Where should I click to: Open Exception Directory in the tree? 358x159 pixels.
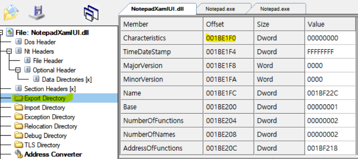pos(50,117)
